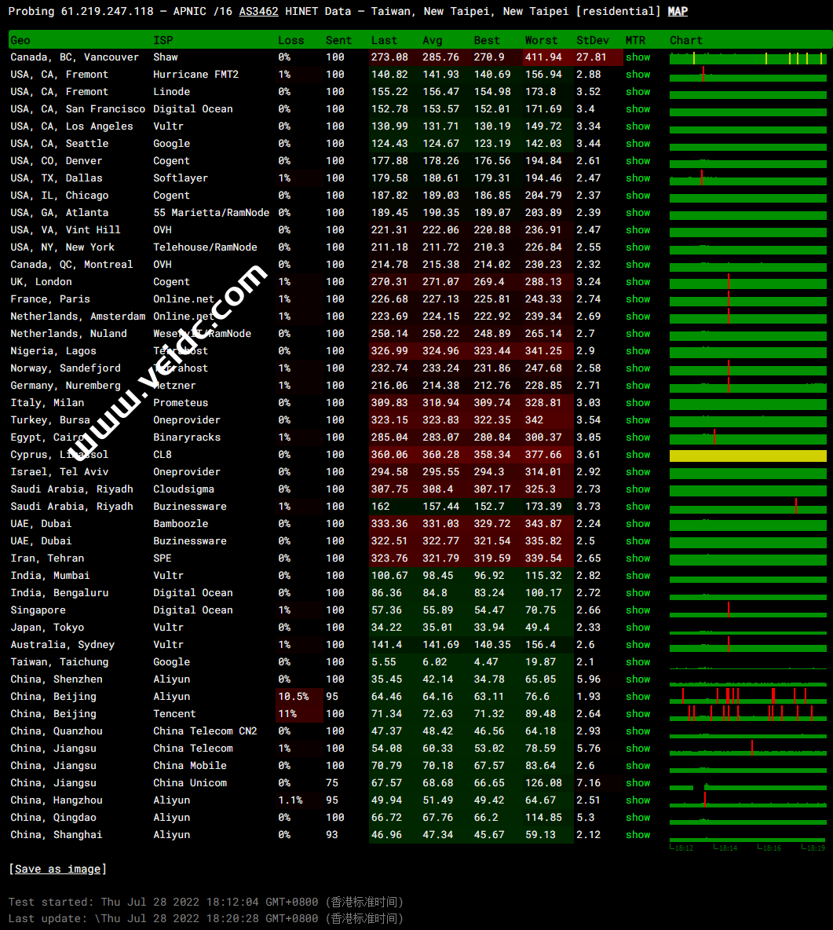Screen dimensions: 833x930
Task: Click the Worst column header
Action: (541, 40)
